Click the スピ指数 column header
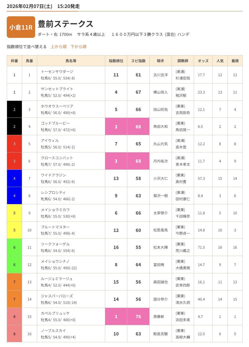The height and width of the screenshot is (347, 249). pyautogui.click(x=138, y=61)
